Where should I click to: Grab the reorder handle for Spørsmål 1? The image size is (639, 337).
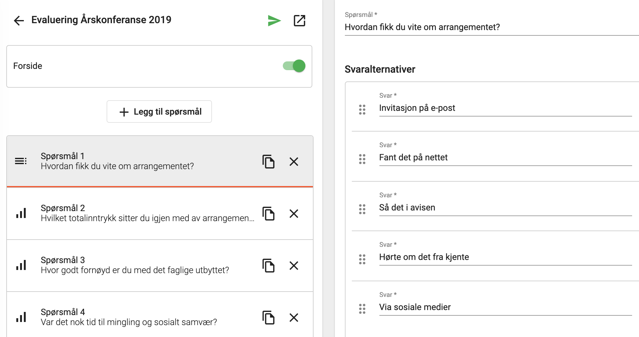click(21, 161)
